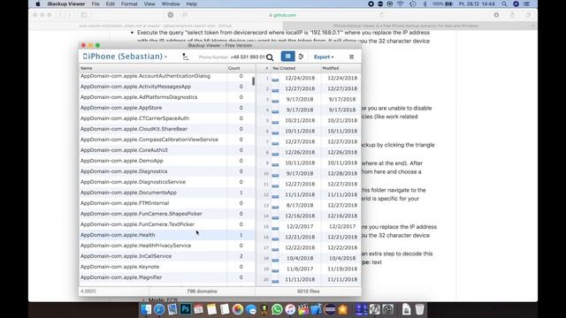Select AppDomain-com.apple.CloudKit.ShareBear row
Image resolution: width=566 pixels, height=318 pixels.
pyautogui.click(x=167, y=129)
